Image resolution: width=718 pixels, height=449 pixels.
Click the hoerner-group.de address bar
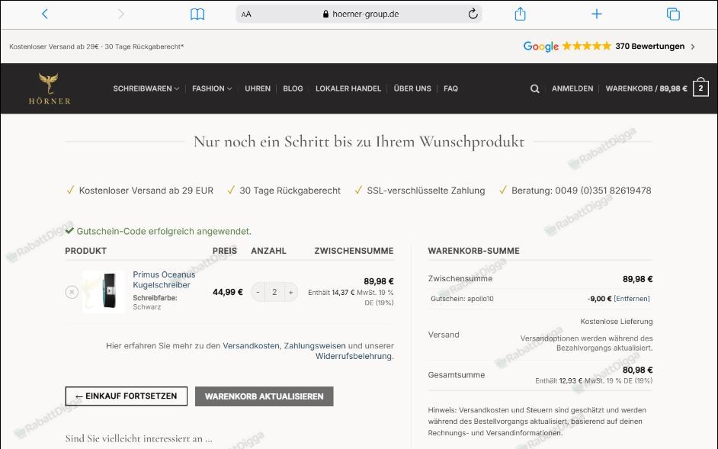pyautogui.click(x=358, y=14)
